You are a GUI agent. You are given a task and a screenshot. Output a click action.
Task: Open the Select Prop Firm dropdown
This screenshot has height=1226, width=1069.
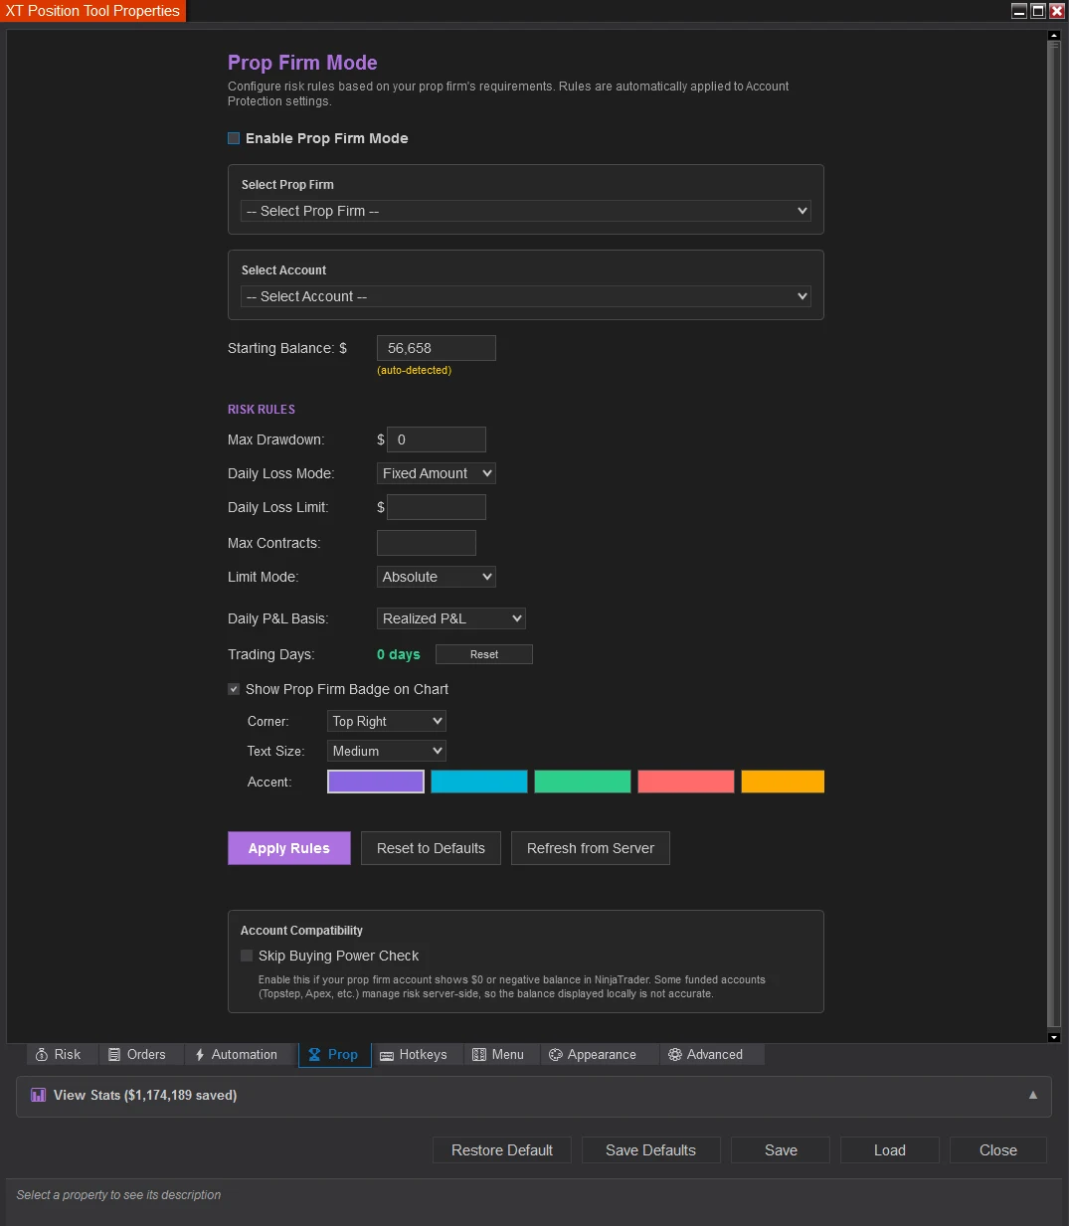point(525,211)
